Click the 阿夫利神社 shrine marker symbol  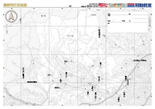[99, 28]
